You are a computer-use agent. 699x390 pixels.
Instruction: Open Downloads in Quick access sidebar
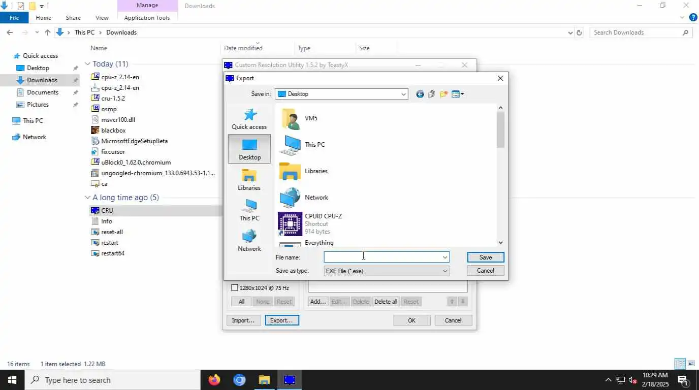tap(42, 80)
